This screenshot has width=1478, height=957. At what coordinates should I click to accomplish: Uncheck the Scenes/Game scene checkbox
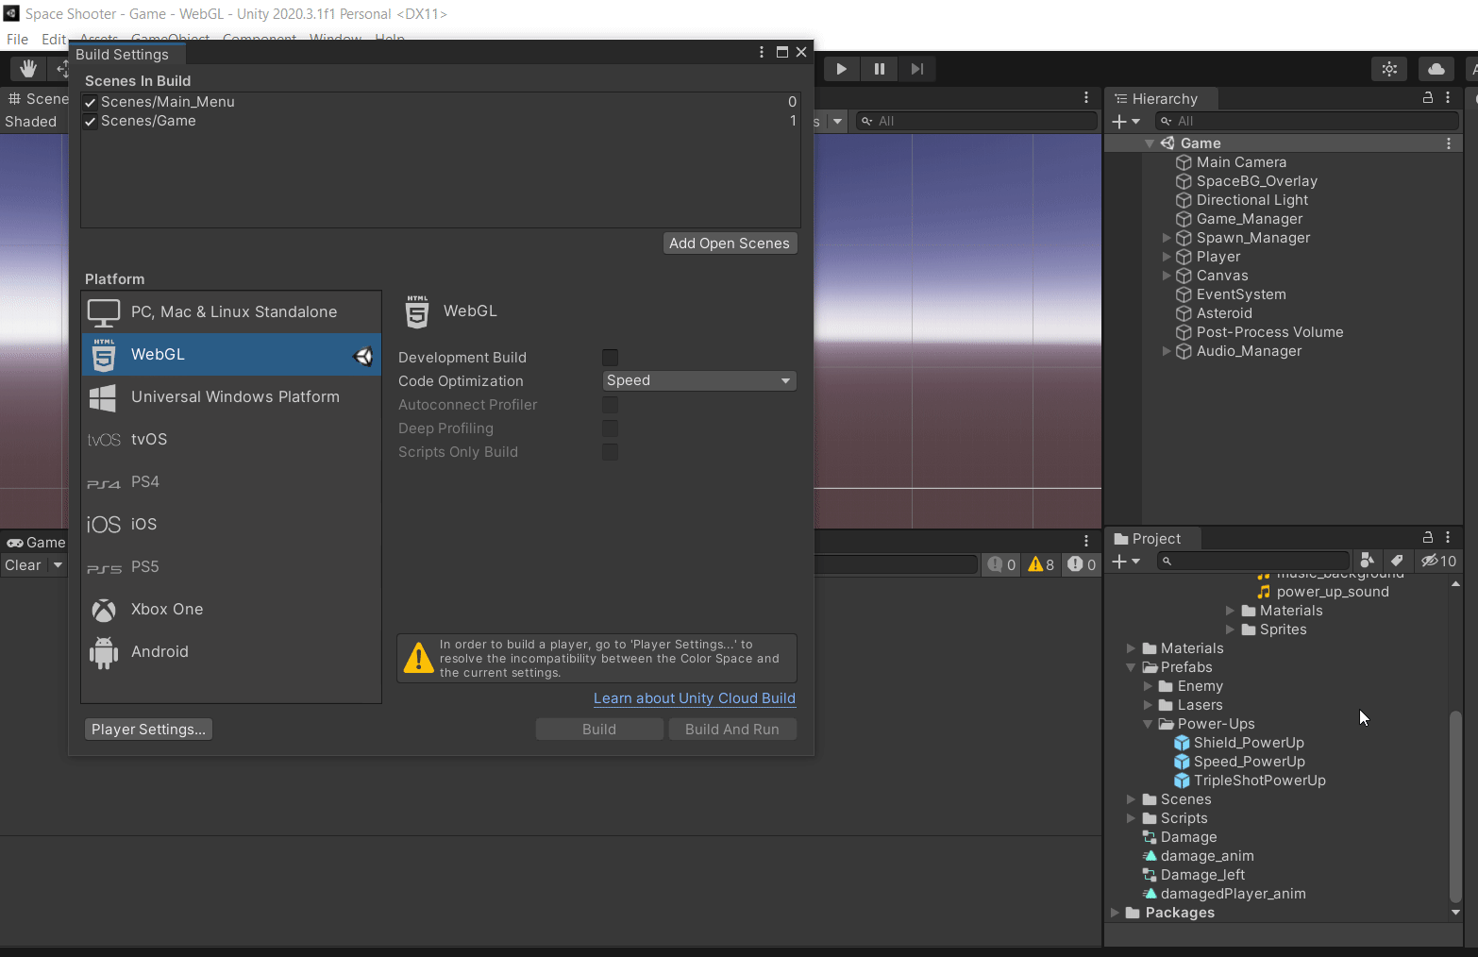[x=91, y=121]
